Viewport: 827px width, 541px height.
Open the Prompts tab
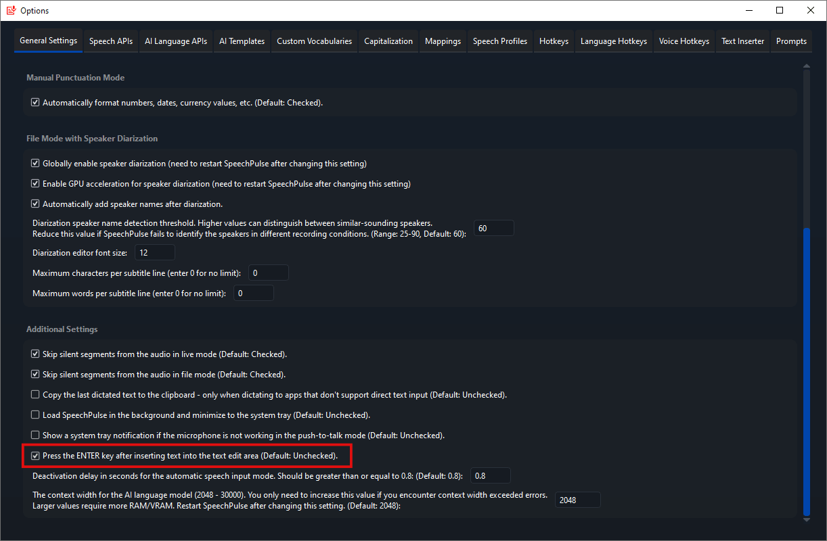(791, 41)
